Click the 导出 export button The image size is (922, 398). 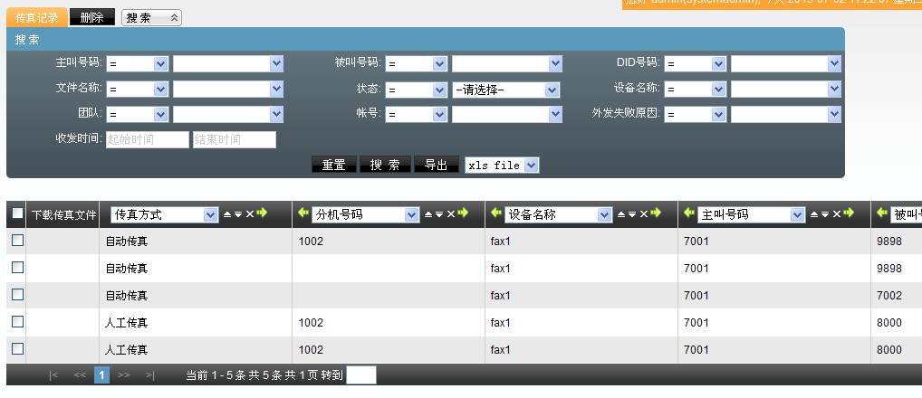point(436,166)
